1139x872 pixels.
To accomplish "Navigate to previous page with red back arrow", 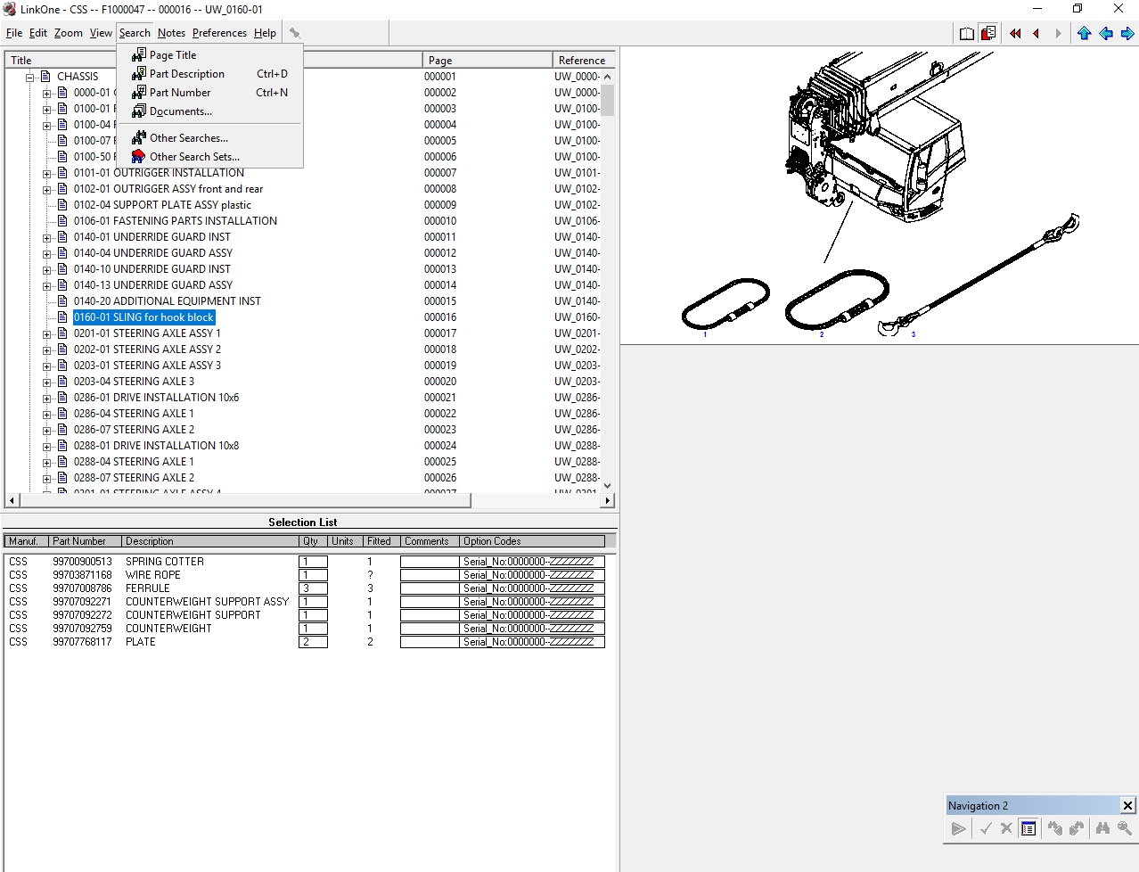I will pyautogui.click(x=1036, y=33).
